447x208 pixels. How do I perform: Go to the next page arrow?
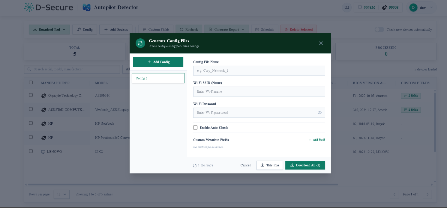point(427,194)
